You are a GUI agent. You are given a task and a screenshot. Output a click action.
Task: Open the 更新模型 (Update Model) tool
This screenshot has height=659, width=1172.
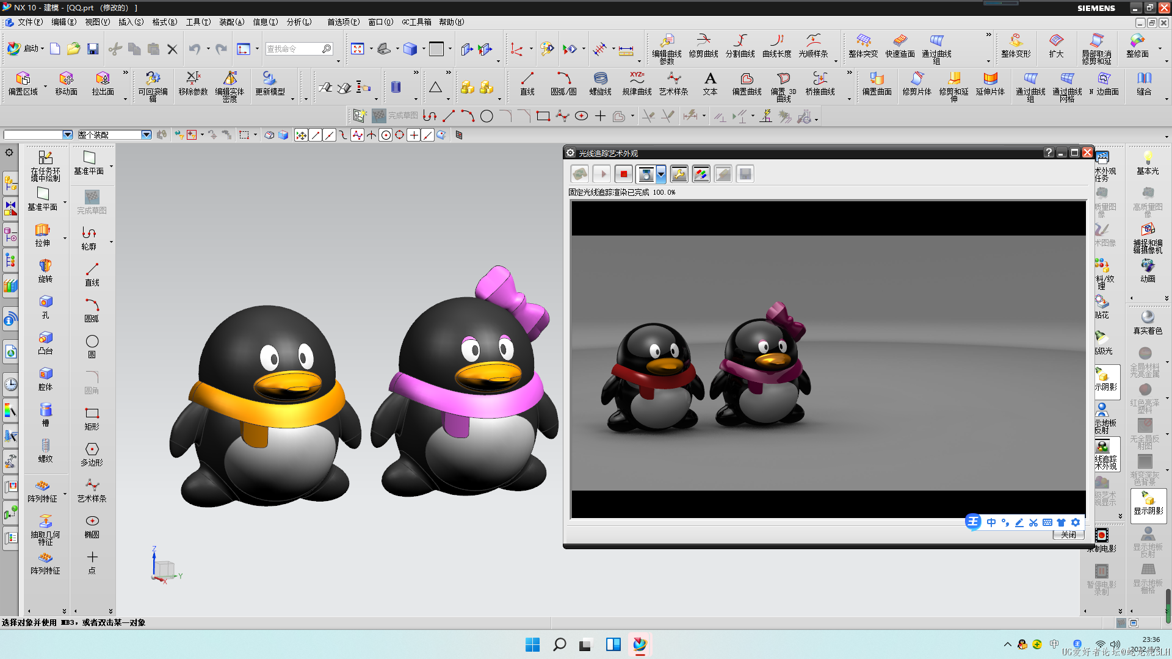coord(270,84)
